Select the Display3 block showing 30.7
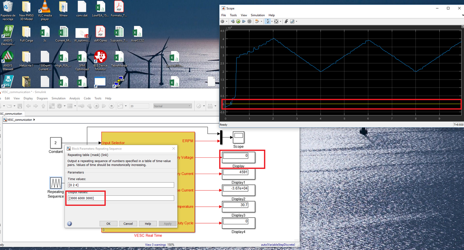Image resolution: width=464 pixels, height=250 pixels. (x=239, y=207)
